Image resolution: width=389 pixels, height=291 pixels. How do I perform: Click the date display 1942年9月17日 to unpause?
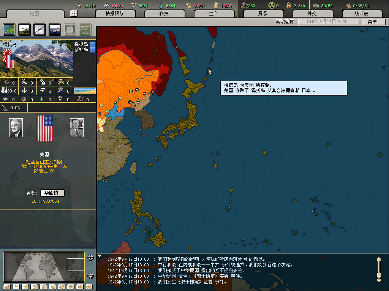pyautogui.click(x=327, y=22)
